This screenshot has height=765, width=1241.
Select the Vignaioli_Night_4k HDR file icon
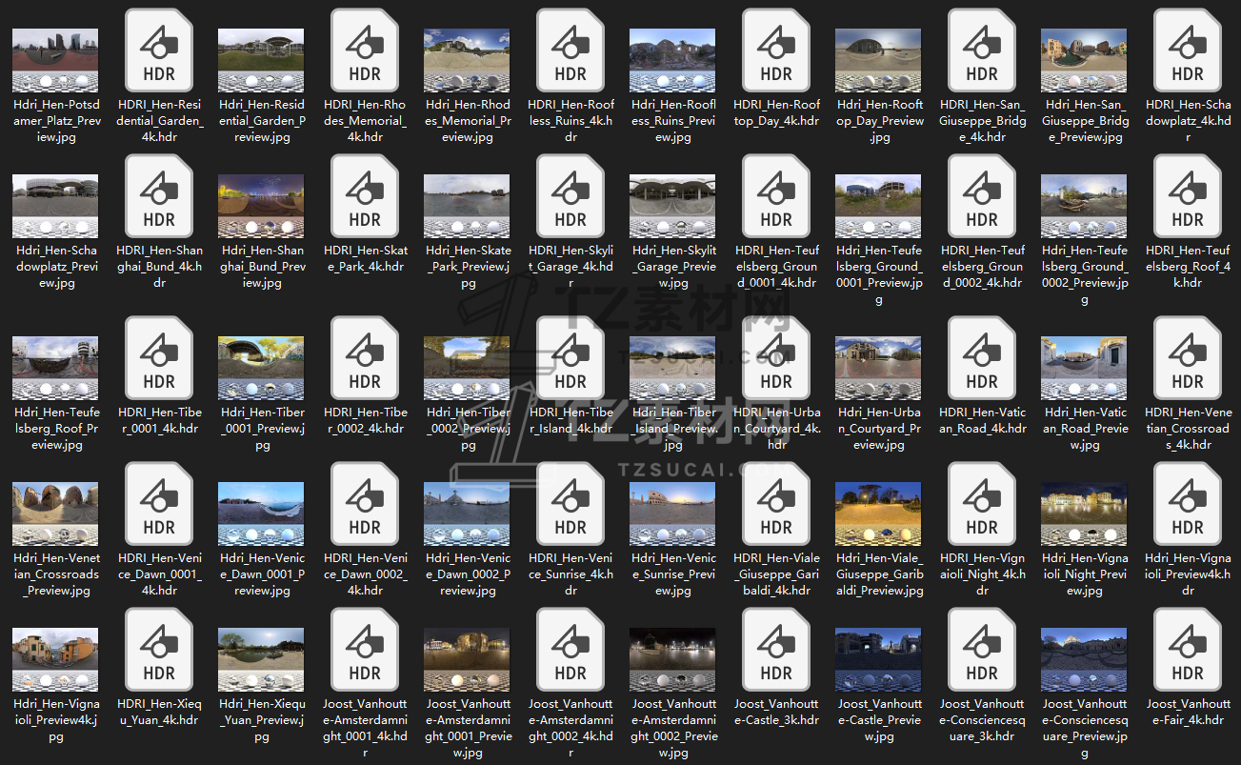click(982, 505)
